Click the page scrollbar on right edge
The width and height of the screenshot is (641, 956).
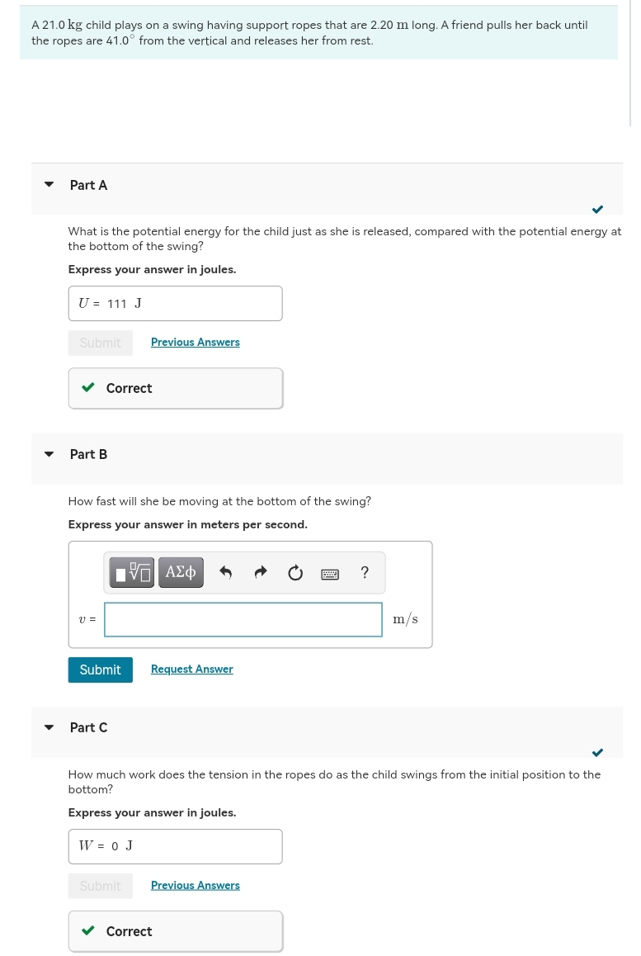(x=631, y=63)
